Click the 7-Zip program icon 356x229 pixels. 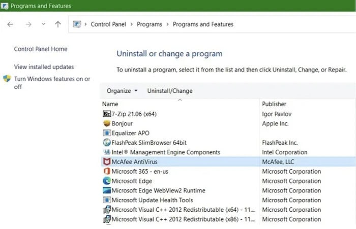click(x=107, y=114)
